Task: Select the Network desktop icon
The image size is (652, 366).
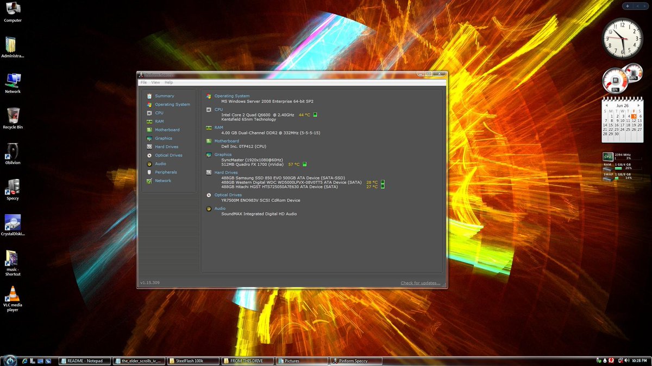Action: 12,84
